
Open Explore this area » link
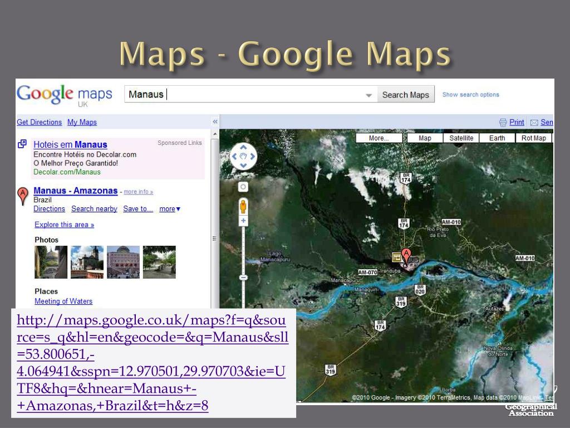pos(65,225)
